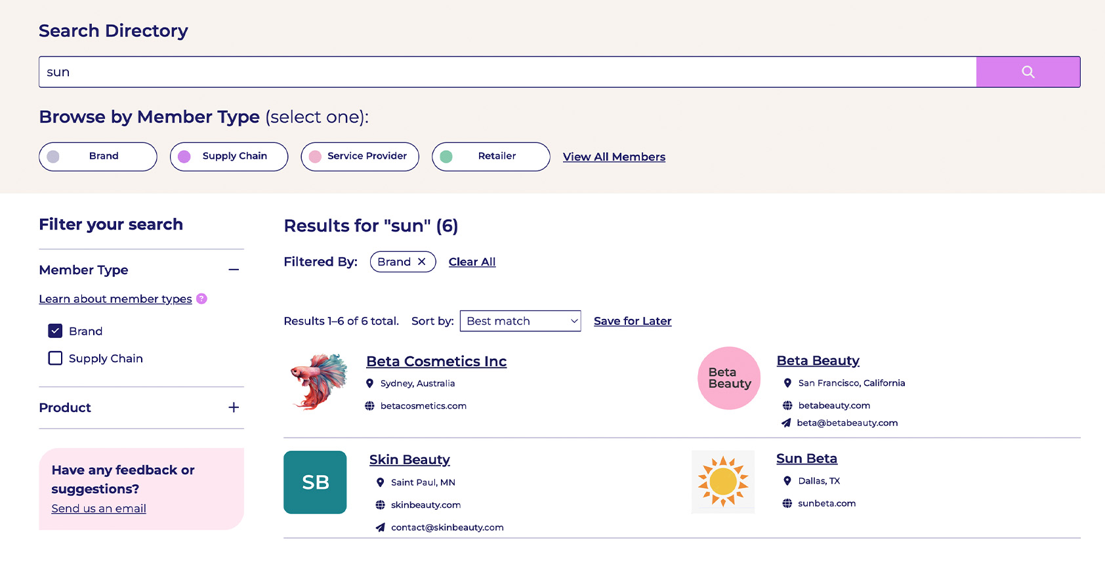Select the Supply Chain member type pill

click(229, 157)
